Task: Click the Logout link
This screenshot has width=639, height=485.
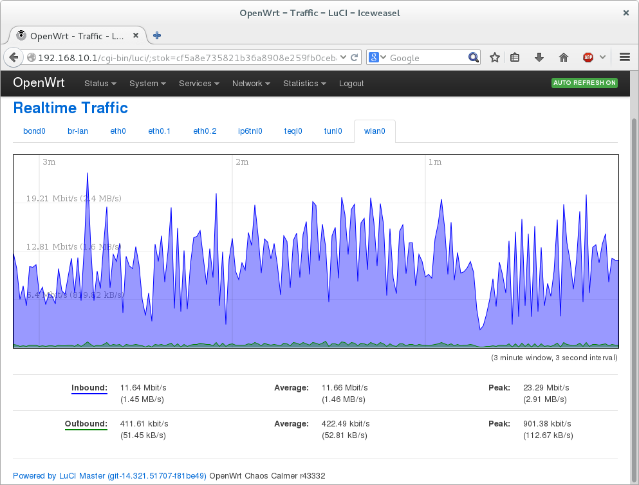Action: 351,84
